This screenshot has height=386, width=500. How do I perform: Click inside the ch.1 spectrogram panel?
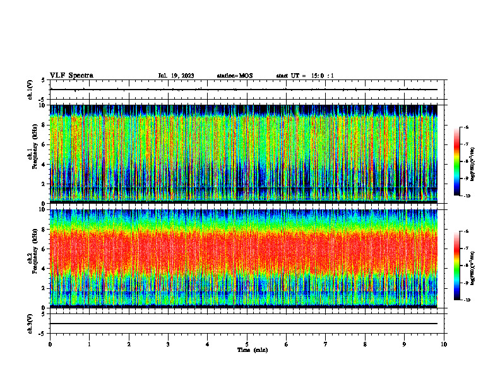click(244, 153)
